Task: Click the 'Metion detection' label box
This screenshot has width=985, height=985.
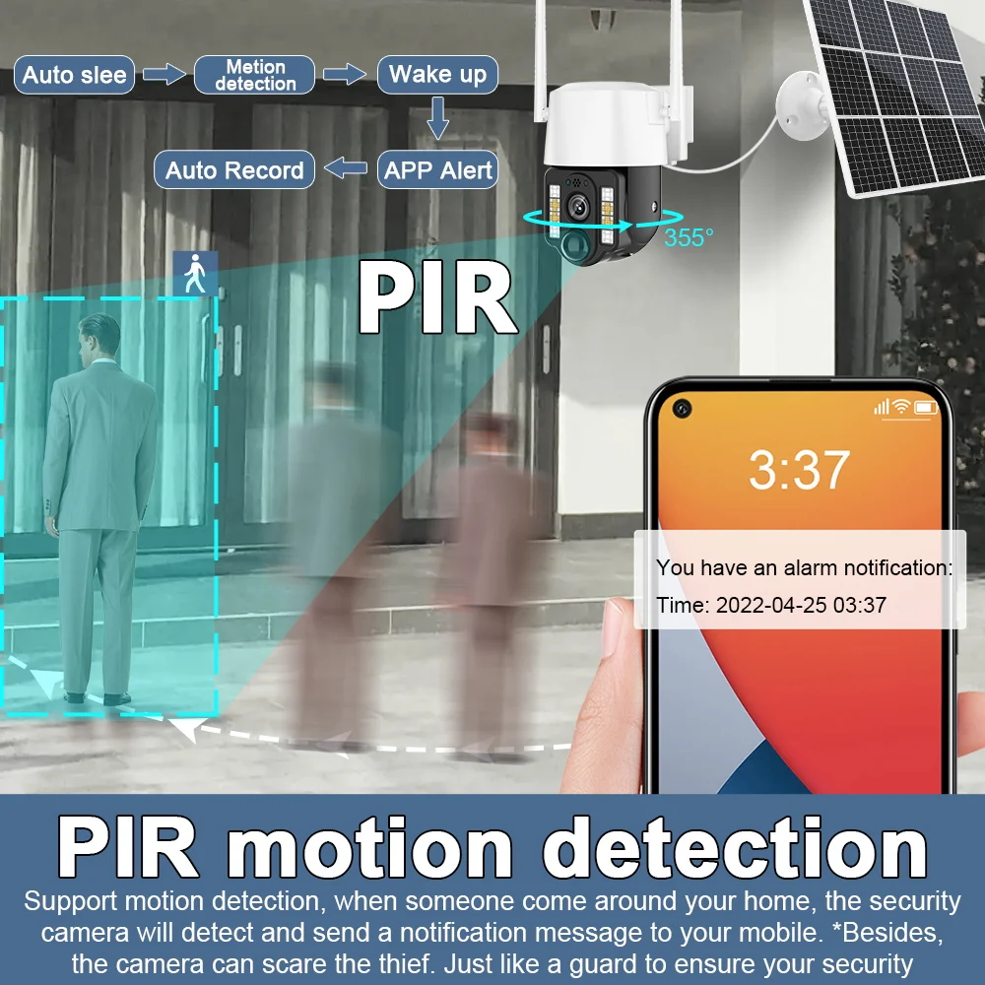Action: pyautogui.click(x=254, y=75)
